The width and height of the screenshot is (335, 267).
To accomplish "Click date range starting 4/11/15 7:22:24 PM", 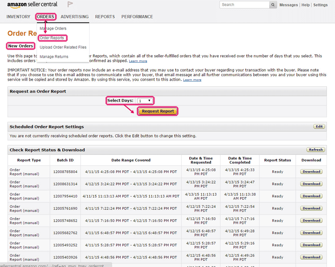I will (x=131, y=208).
